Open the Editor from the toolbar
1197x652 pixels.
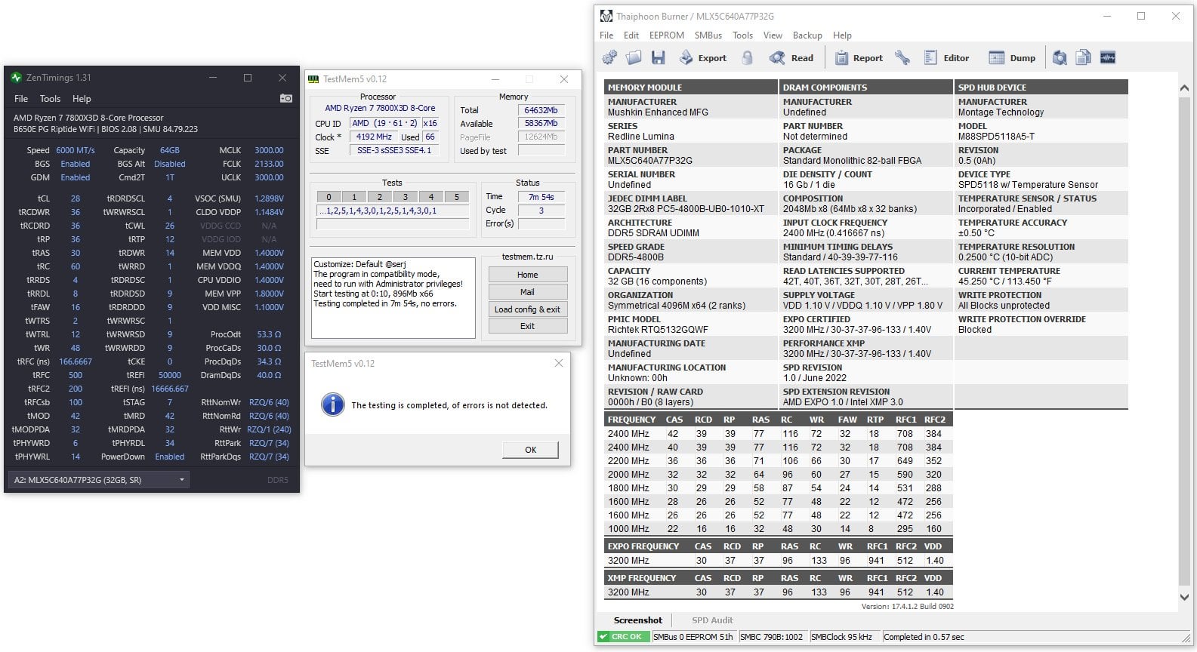(946, 58)
